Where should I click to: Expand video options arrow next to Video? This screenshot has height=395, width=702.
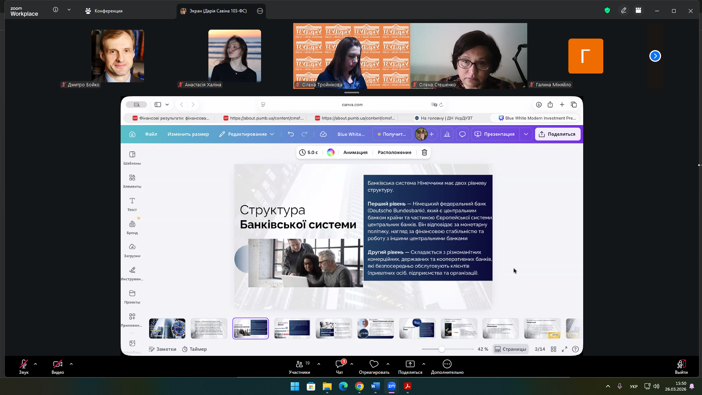click(x=71, y=364)
